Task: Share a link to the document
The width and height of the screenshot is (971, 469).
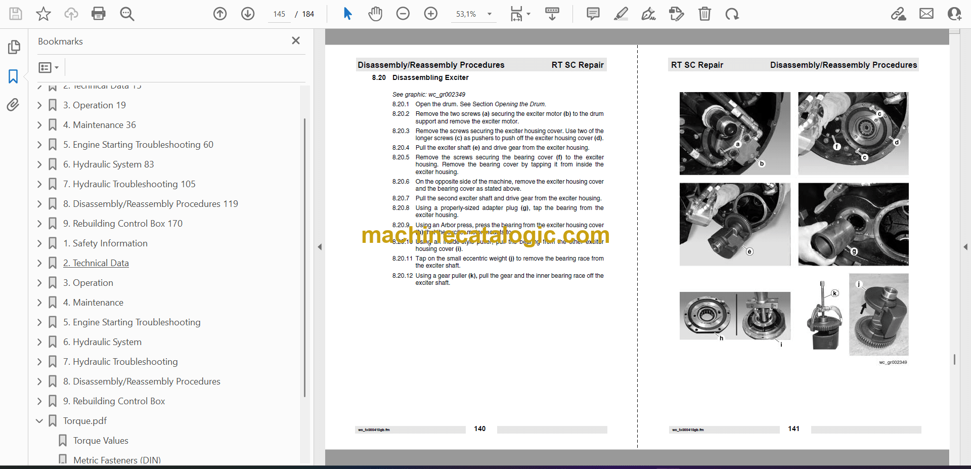Action: 899,14
